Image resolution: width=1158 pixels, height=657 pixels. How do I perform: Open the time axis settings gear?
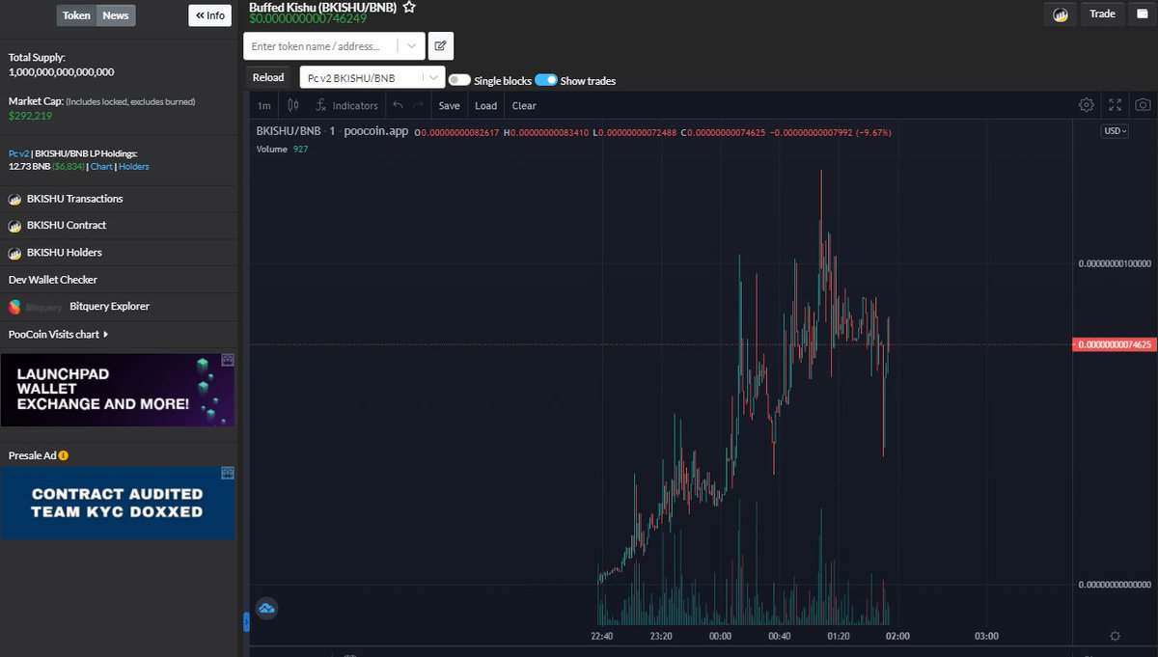(x=1116, y=636)
